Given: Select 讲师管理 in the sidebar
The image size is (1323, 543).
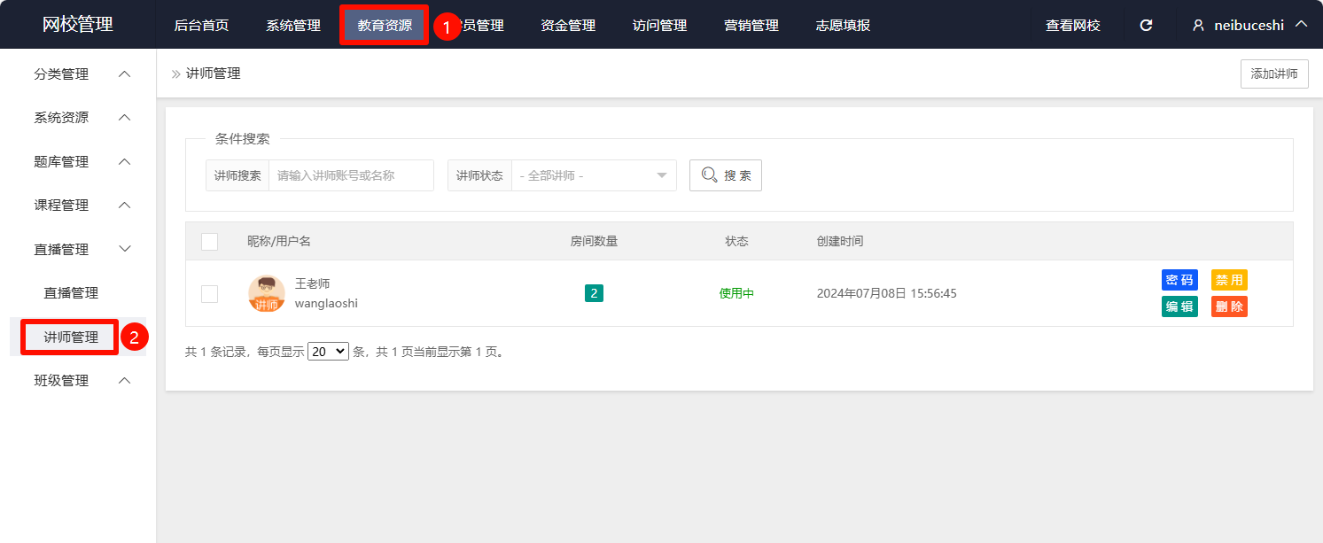Looking at the screenshot, I should pos(71,337).
